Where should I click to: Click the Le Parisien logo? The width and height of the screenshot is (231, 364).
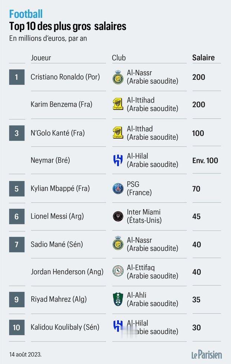[x=207, y=354]
